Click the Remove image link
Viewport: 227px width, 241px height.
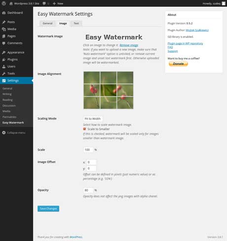[x=129, y=45]
